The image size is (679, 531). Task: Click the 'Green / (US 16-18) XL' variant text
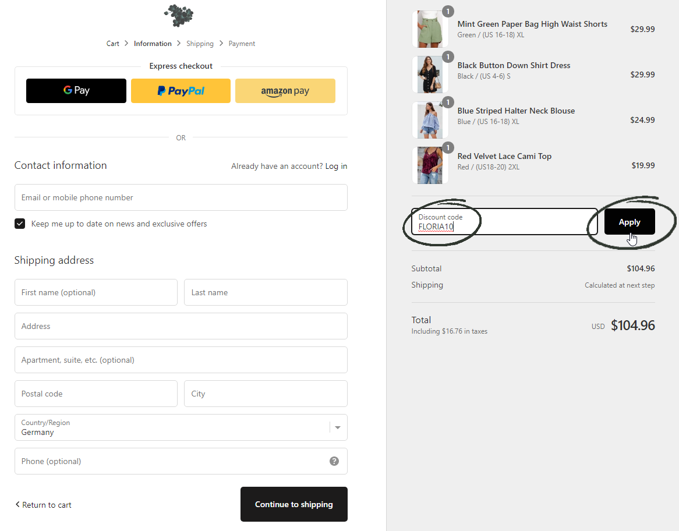pos(491,35)
